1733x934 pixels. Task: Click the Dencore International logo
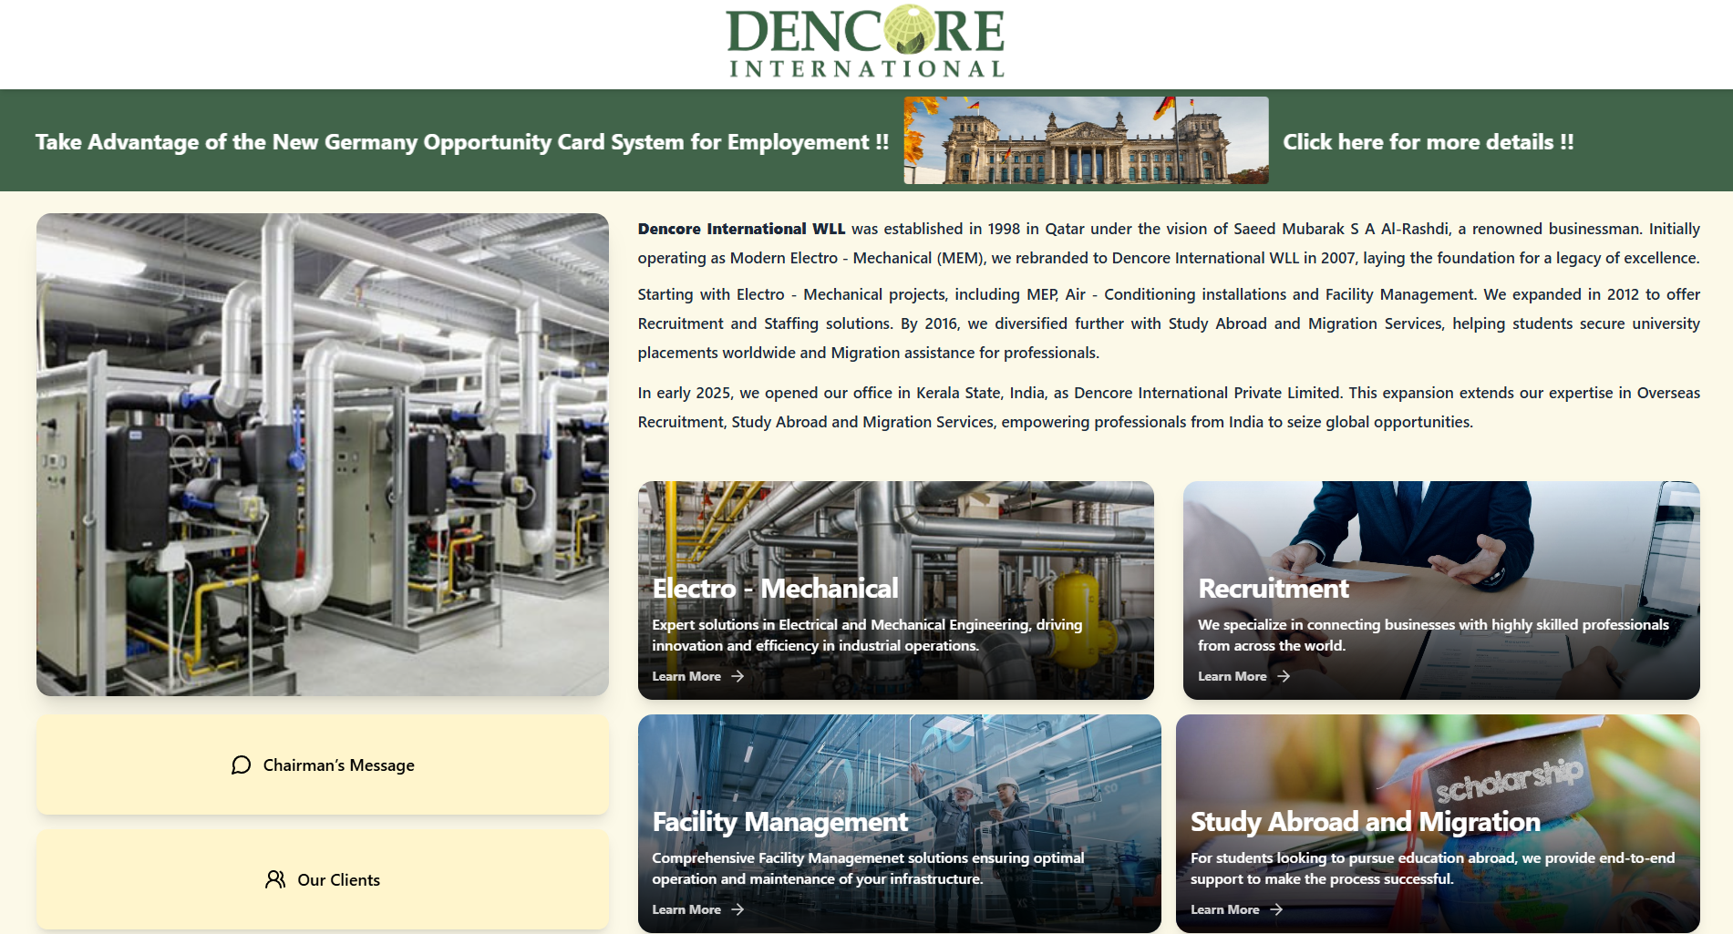pyautogui.click(x=865, y=42)
